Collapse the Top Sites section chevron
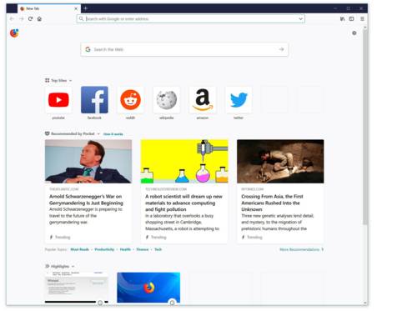The width and height of the screenshot is (417, 311). point(70,81)
